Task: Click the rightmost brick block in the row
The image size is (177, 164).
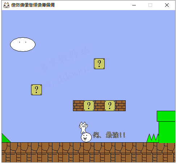Action: (120, 106)
